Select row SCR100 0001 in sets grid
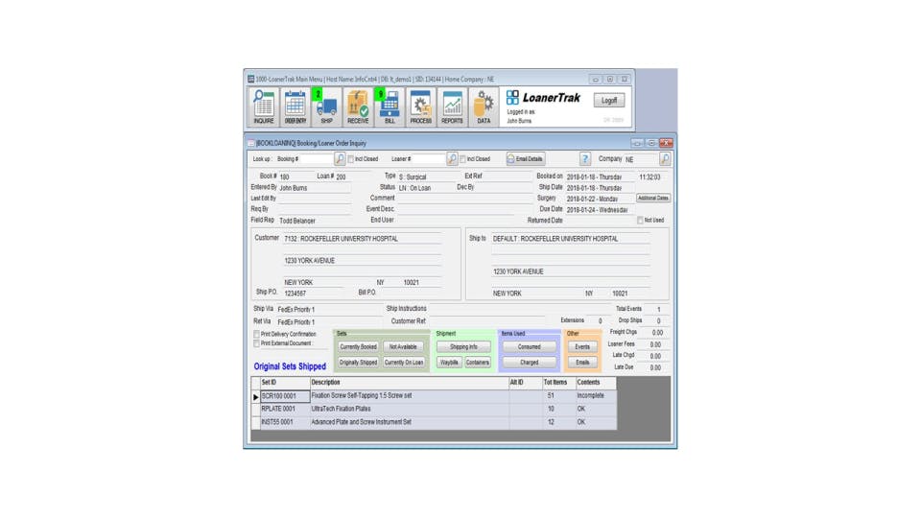921x518 pixels. click(x=434, y=396)
